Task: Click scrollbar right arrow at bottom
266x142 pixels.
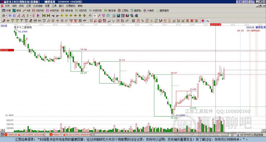Action: coord(232,135)
